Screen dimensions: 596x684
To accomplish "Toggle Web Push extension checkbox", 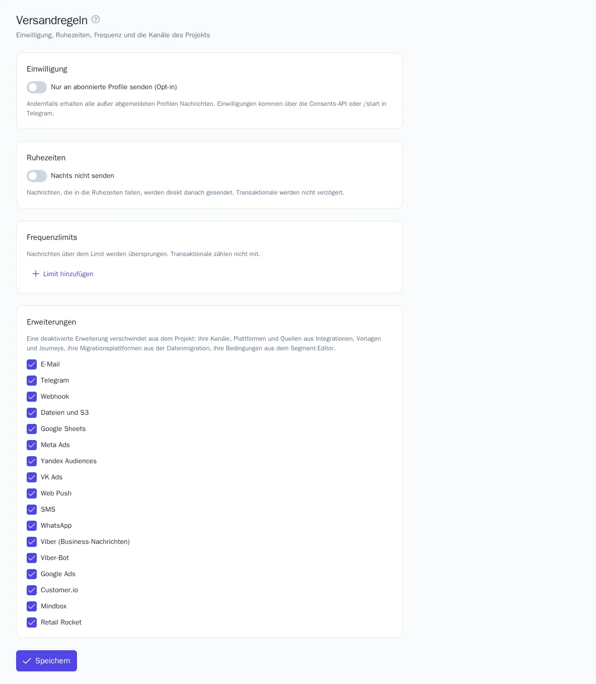I will pyautogui.click(x=32, y=493).
